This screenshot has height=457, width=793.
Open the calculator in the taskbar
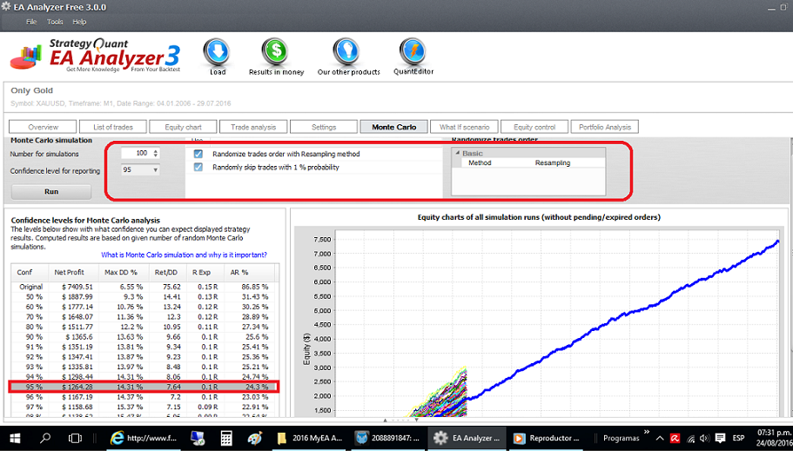(227, 439)
